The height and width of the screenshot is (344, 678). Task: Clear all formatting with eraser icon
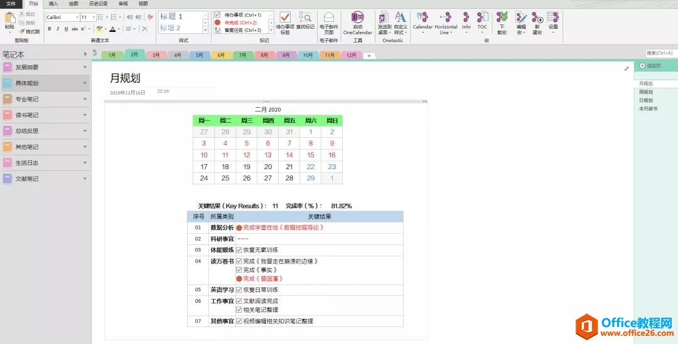150,18
